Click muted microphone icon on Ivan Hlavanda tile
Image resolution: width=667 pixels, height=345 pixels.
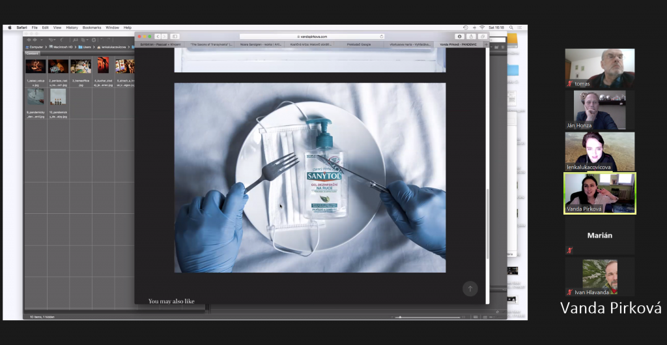(569, 292)
